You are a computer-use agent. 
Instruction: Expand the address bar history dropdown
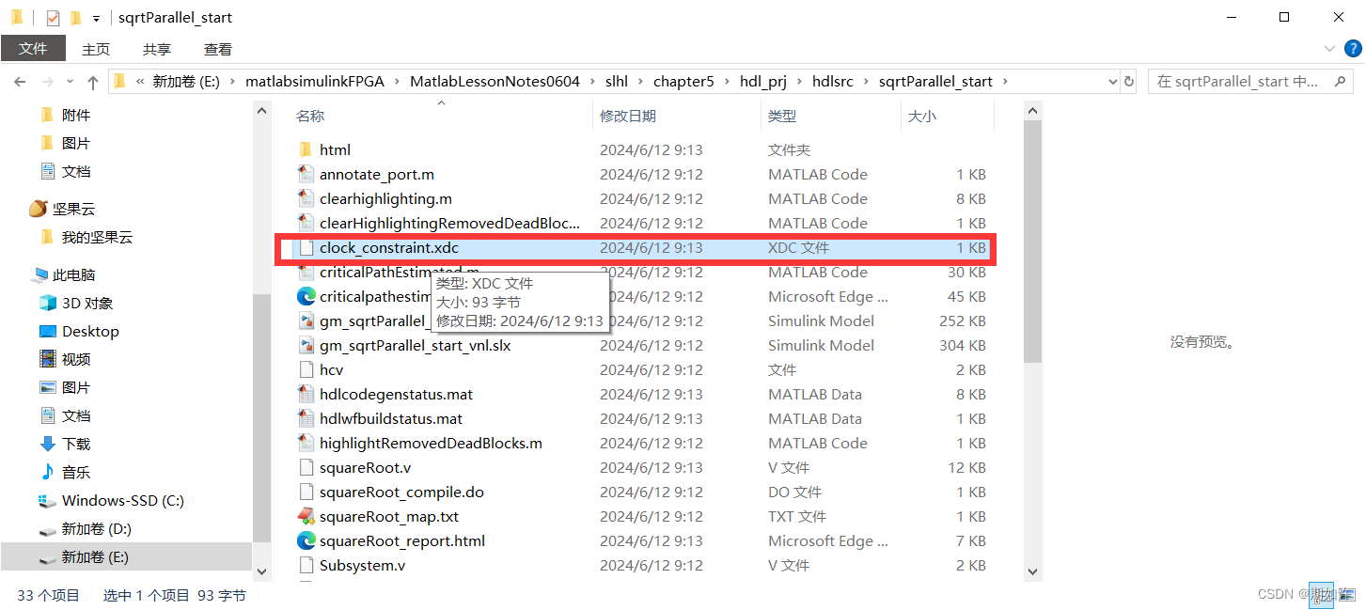[1113, 81]
